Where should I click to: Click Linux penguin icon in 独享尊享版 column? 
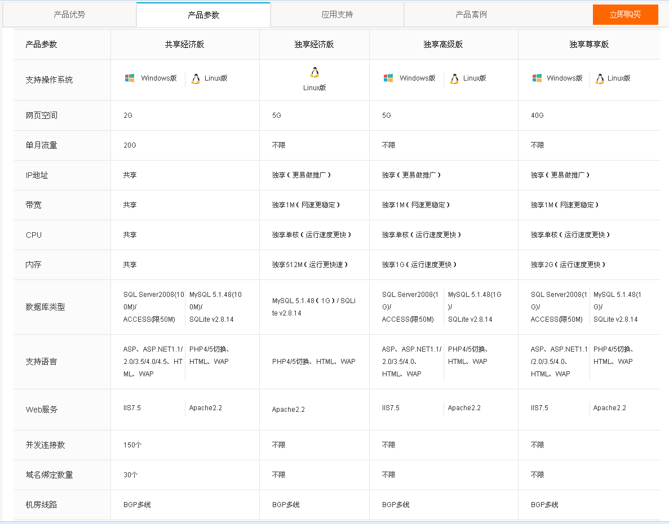[x=600, y=79]
